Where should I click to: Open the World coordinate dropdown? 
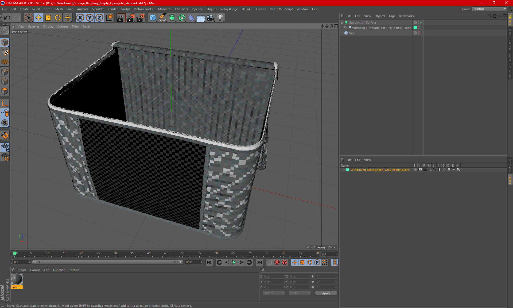click(274, 293)
